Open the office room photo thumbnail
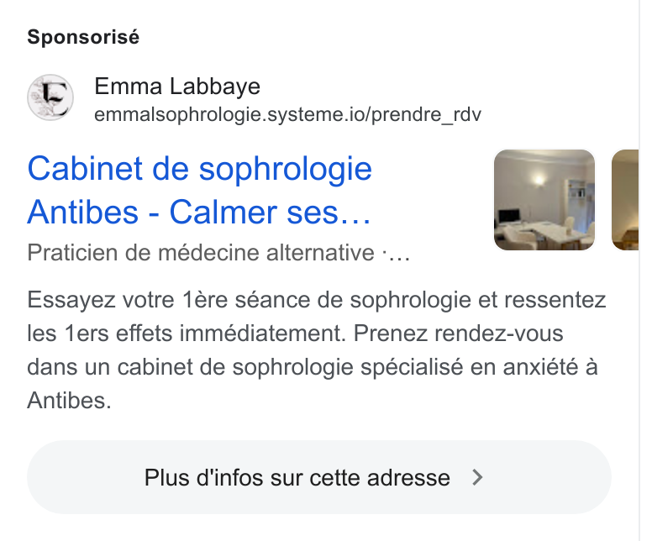 pyautogui.click(x=544, y=200)
